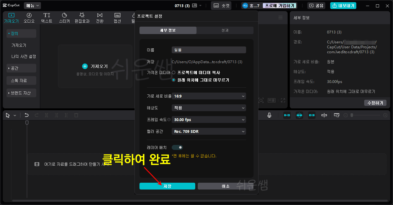Click the preview focus capture icon
This screenshot has width=393, height=205.
point(261,100)
